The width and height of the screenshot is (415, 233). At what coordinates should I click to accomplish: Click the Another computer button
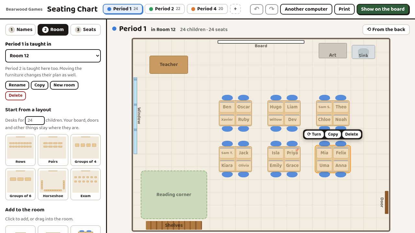tap(306, 9)
